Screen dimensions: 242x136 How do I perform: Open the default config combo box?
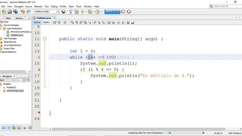(x=47, y=12)
